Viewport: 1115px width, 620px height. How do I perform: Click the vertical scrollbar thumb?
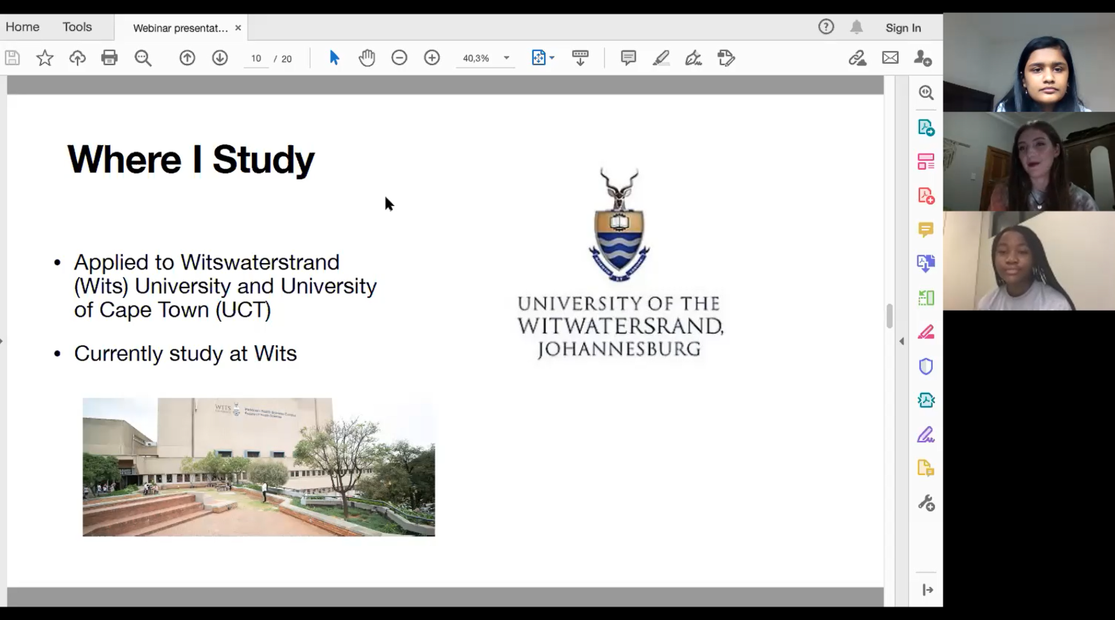tap(889, 316)
